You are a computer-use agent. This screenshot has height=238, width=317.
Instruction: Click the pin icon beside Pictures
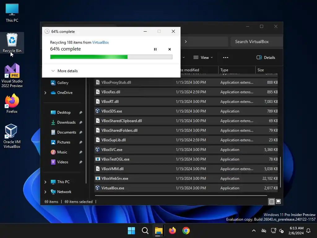pyautogui.click(x=81, y=142)
